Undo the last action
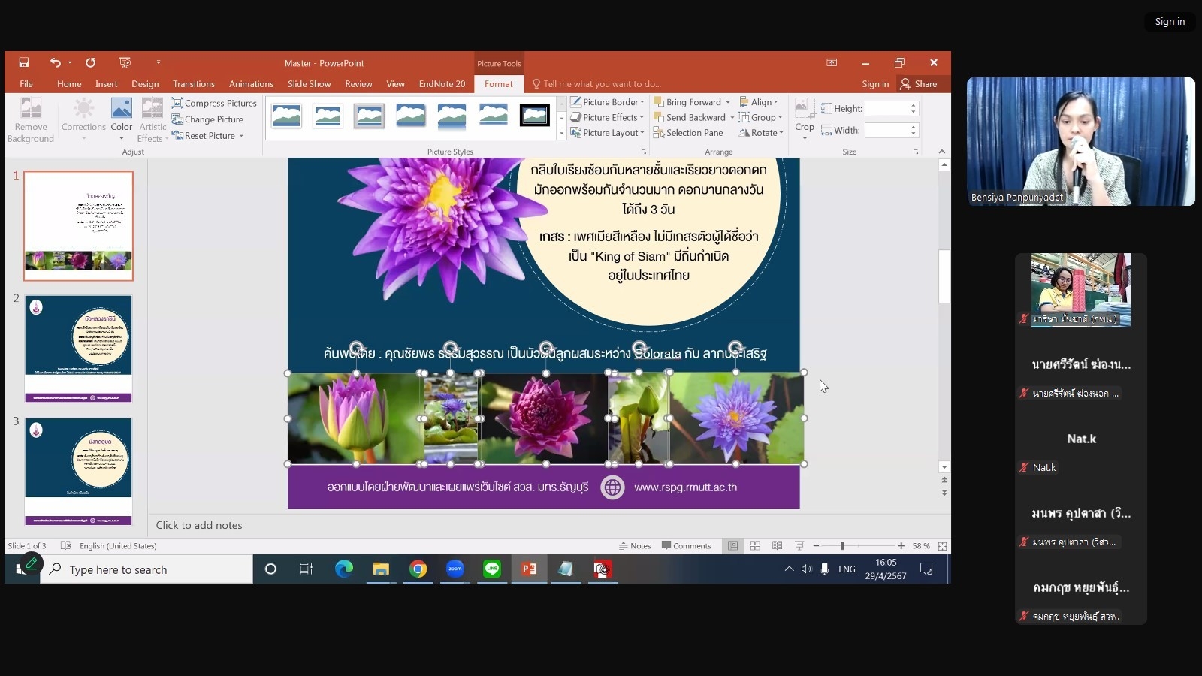The width and height of the screenshot is (1202, 676). click(56, 62)
